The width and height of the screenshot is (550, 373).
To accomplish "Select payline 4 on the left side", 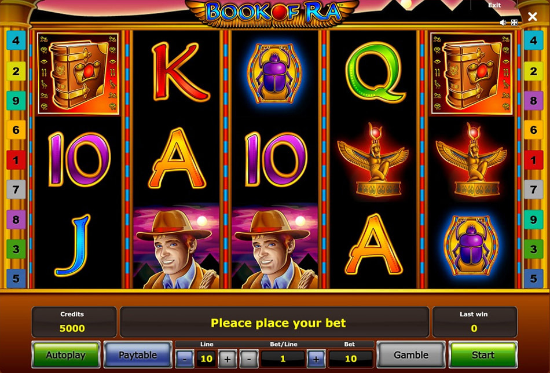I will point(16,41).
